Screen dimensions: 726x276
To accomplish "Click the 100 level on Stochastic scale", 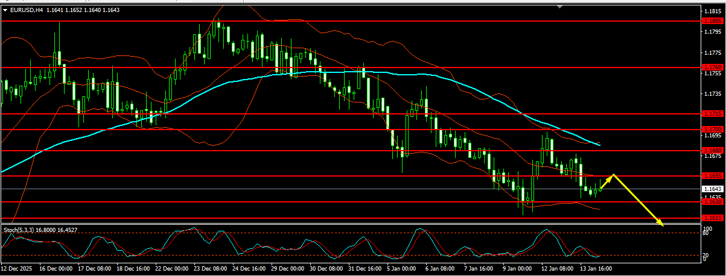I will point(708,229).
